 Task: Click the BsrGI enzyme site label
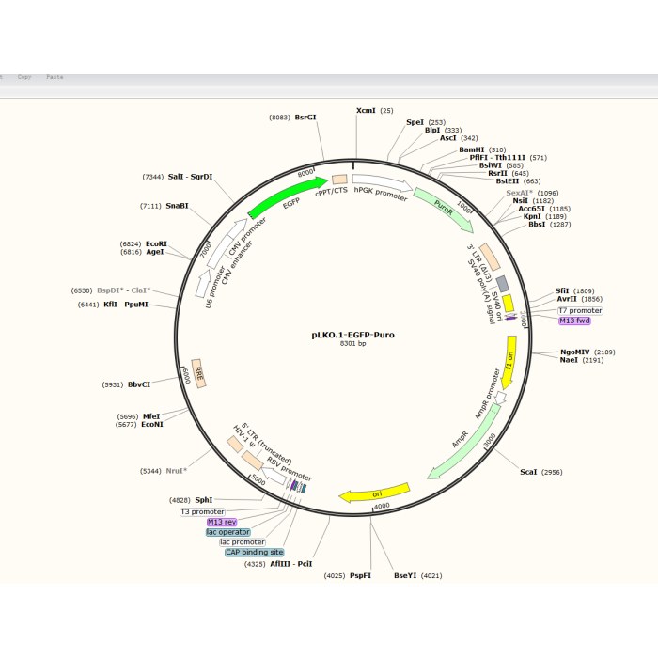[305, 117]
